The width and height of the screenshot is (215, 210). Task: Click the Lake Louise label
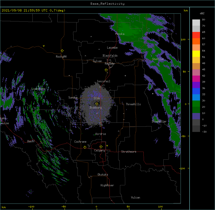click(4, 121)
